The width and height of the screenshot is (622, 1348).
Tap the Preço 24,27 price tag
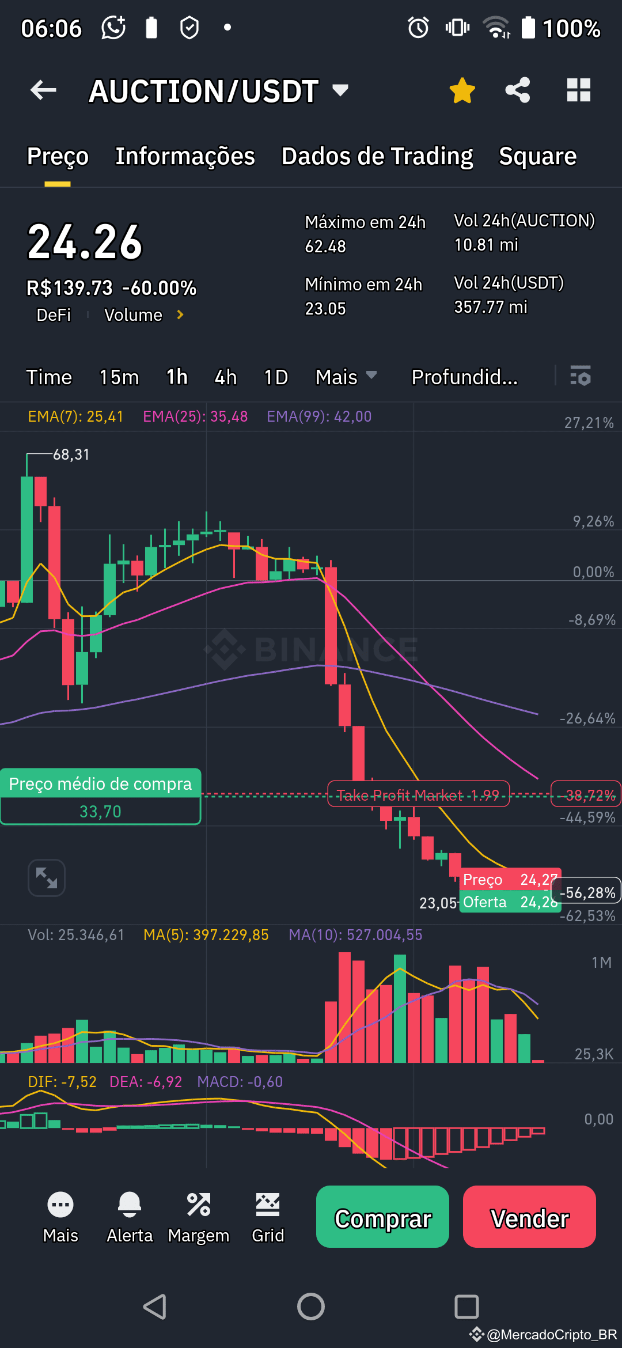[510, 880]
